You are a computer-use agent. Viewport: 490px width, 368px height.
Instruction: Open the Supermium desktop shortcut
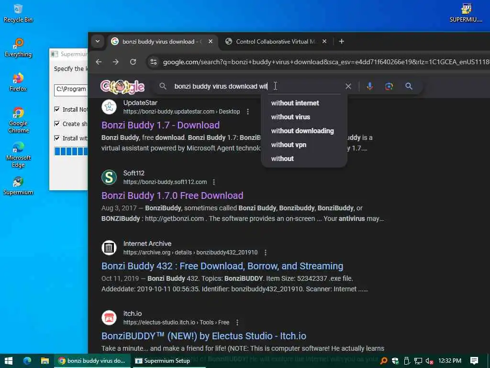coord(18,186)
